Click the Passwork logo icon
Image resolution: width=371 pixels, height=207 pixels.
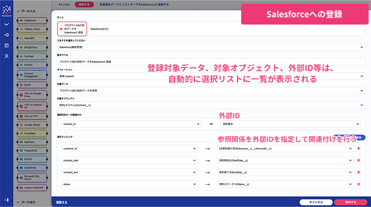6,11
